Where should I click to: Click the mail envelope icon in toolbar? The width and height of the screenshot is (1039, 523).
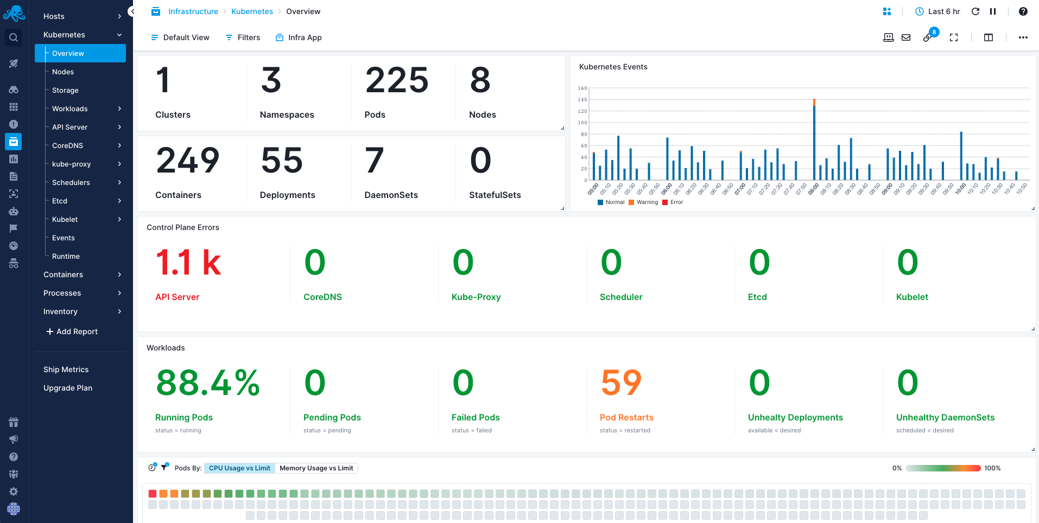click(906, 37)
